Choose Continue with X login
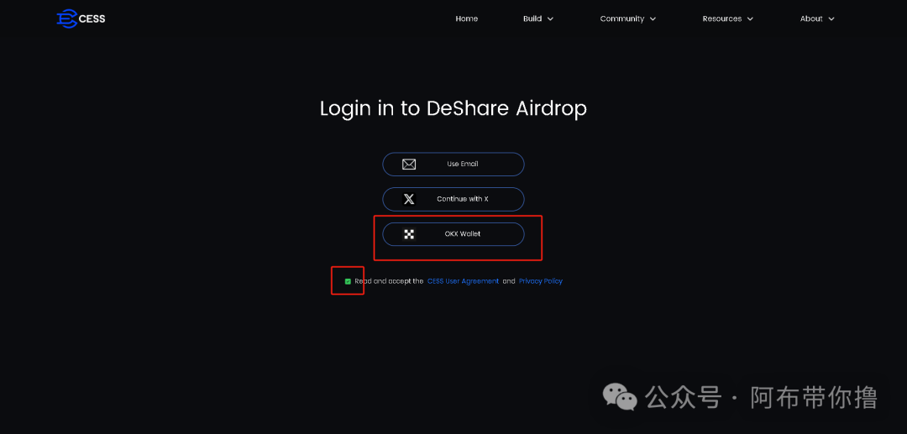907x434 pixels. click(453, 199)
